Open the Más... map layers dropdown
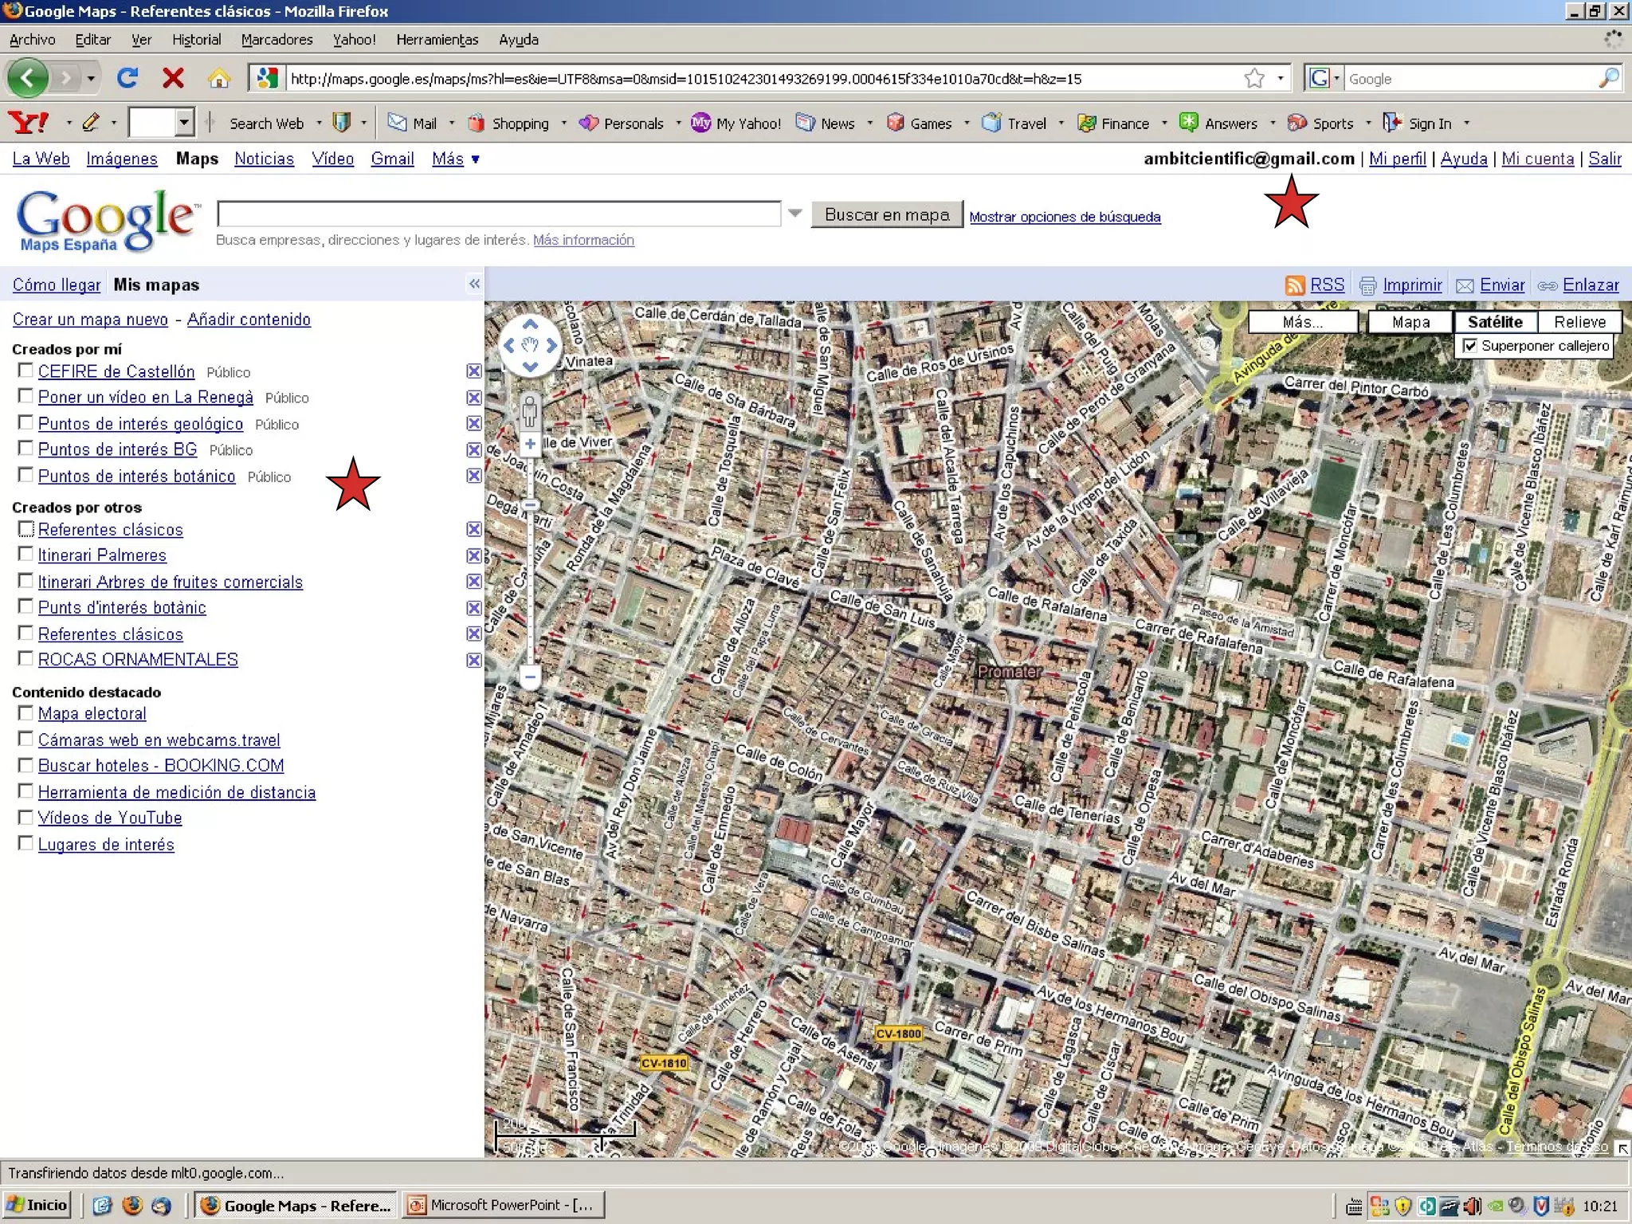The height and width of the screenshot is (1224, 1632). coord(1302,322)
